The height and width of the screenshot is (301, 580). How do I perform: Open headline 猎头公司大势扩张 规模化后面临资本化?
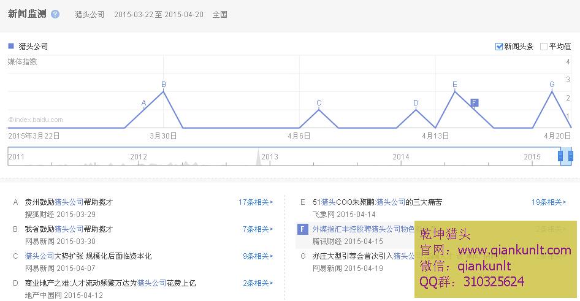[x=88, y=256]
